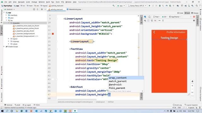
Task: Toggle the Attributes side panel tab
Action: pos(197,20)
